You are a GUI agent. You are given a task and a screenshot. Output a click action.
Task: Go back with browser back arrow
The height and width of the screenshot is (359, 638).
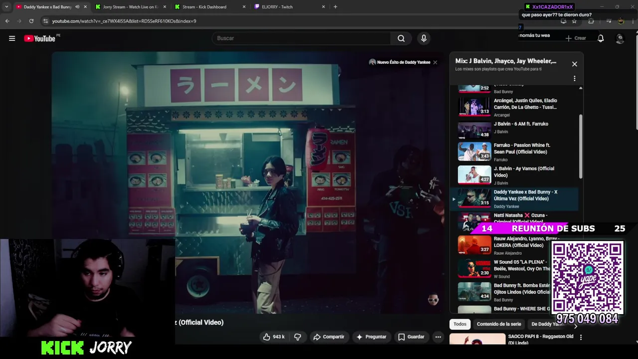click(7, 21)
